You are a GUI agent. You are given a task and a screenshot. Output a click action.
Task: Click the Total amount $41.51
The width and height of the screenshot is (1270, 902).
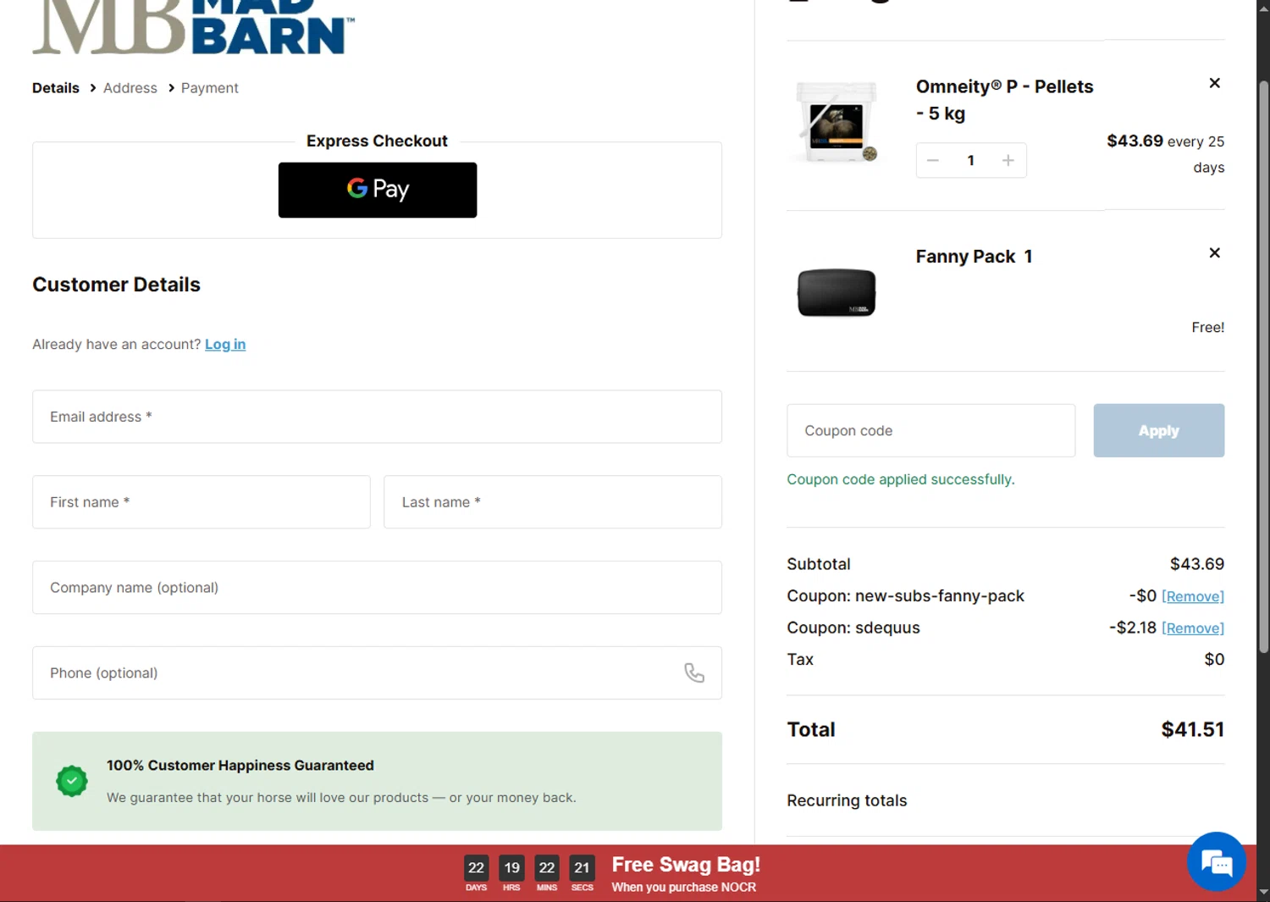(1192, 729)
